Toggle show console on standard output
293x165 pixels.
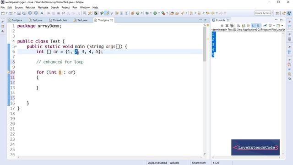point(254,26)
